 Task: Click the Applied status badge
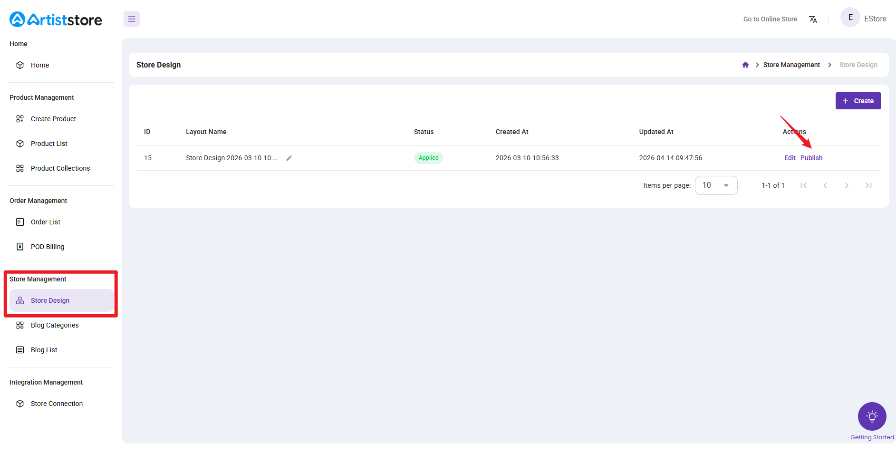[428, 158]
